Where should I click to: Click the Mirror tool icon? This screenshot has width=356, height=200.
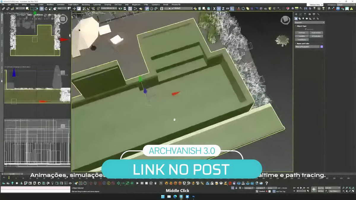(120, 9)
